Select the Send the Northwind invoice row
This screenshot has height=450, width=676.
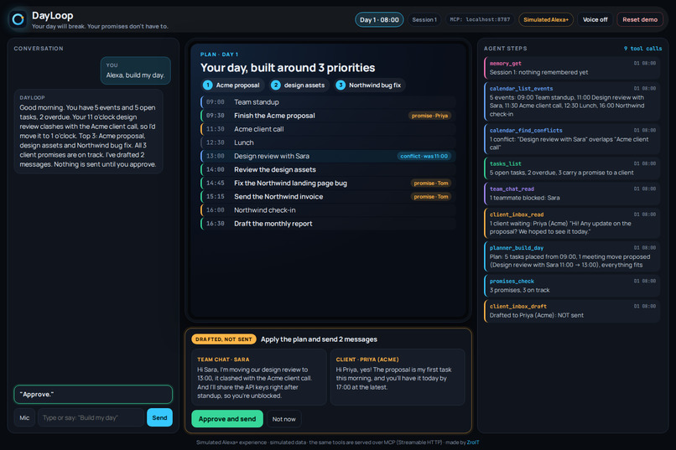328,196
